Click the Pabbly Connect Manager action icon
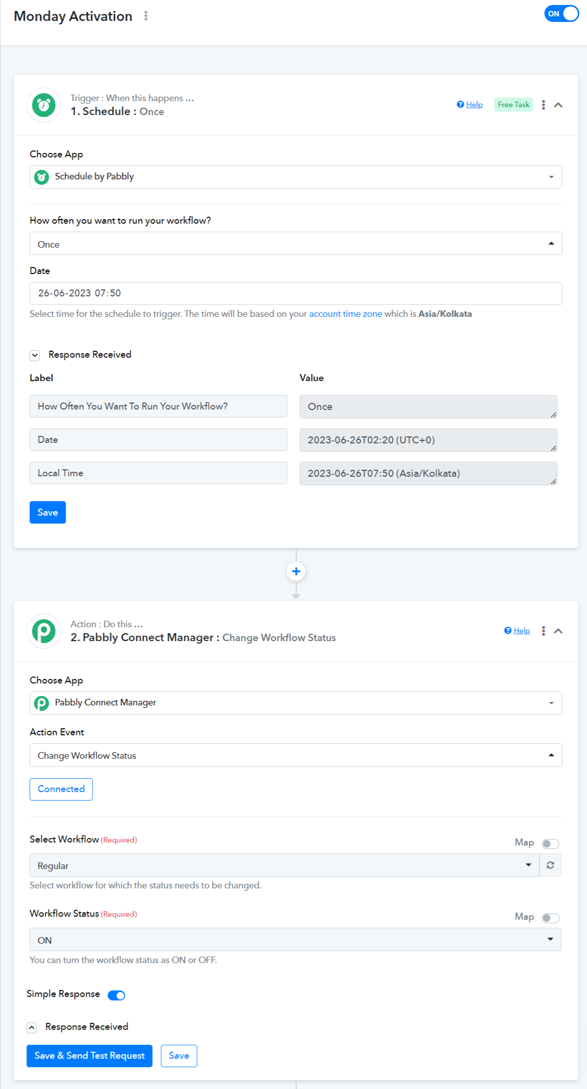This screenshot has width=587, height=1089. (44, 631)
